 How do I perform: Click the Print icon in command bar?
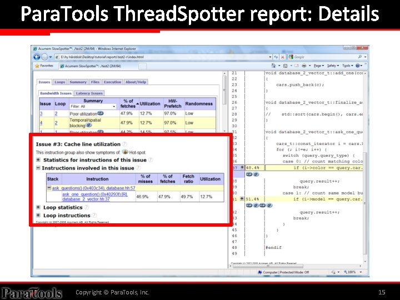(x=304, y=66)
